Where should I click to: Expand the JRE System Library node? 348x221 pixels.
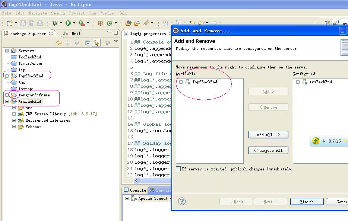pyautogui.click(x=14, y=114)
